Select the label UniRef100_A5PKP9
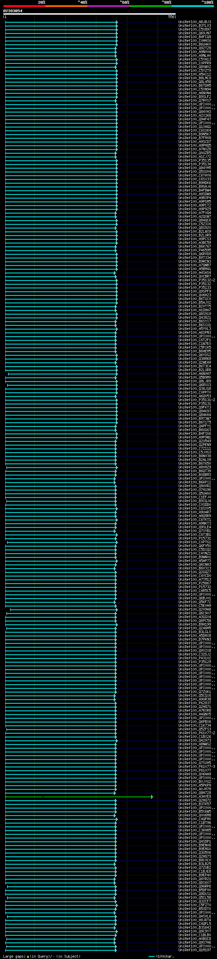 (195, 786)
